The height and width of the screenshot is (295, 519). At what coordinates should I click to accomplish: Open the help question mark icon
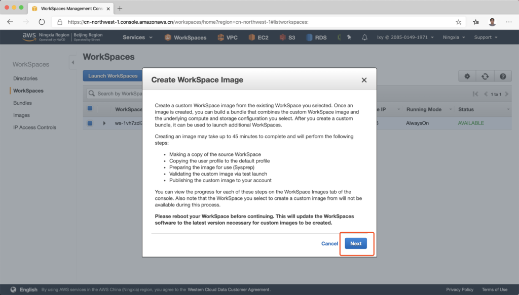tap(503, 76)
